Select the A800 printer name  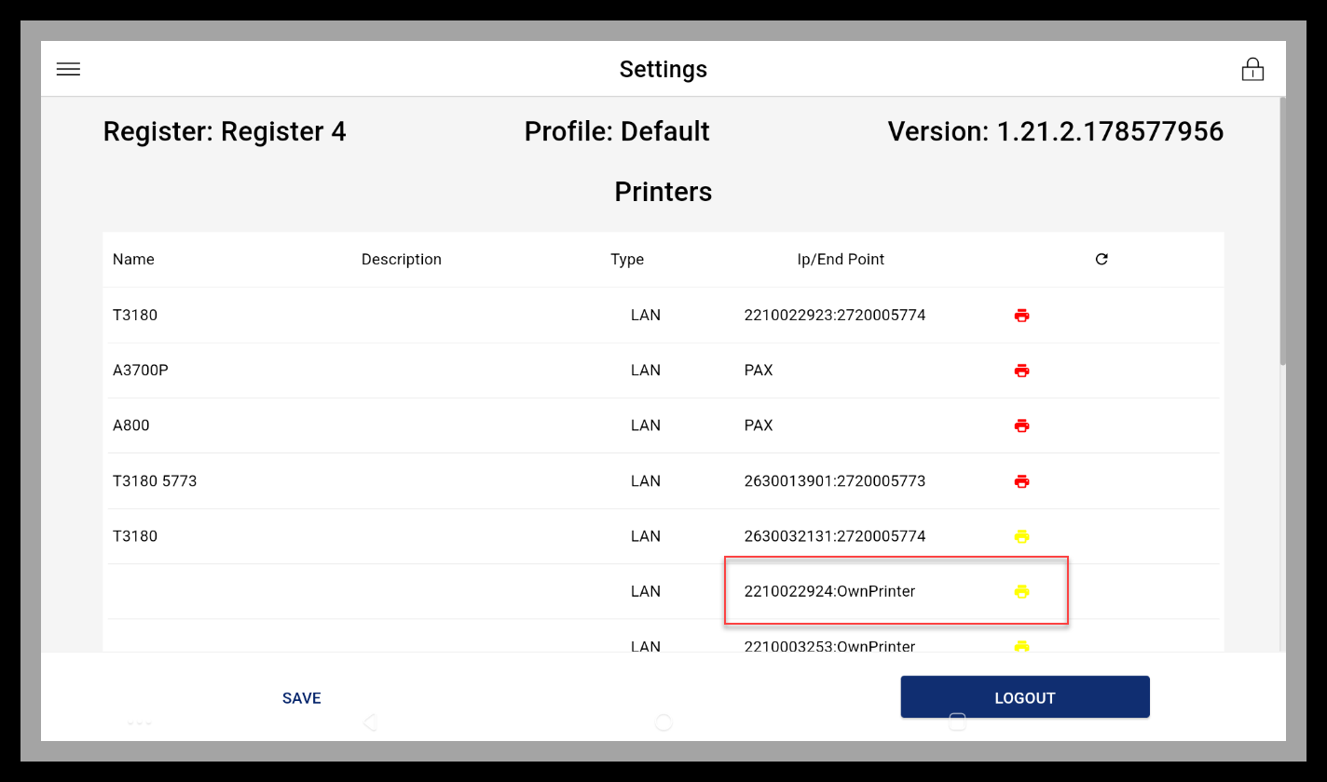[x=131, y=425]
